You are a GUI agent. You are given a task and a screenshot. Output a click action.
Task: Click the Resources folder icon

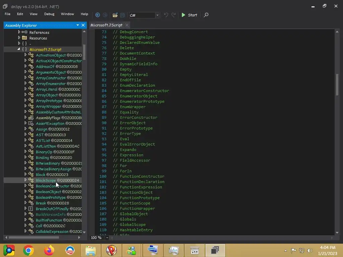[24, 38]
